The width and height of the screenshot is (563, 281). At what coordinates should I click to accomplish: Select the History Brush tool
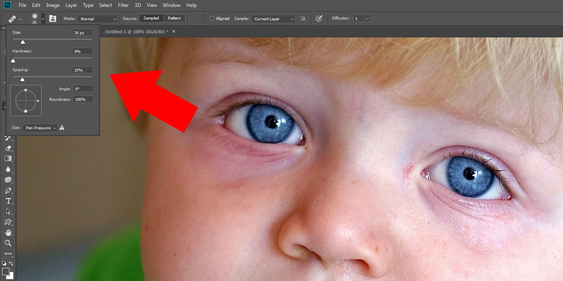[8, 138]
